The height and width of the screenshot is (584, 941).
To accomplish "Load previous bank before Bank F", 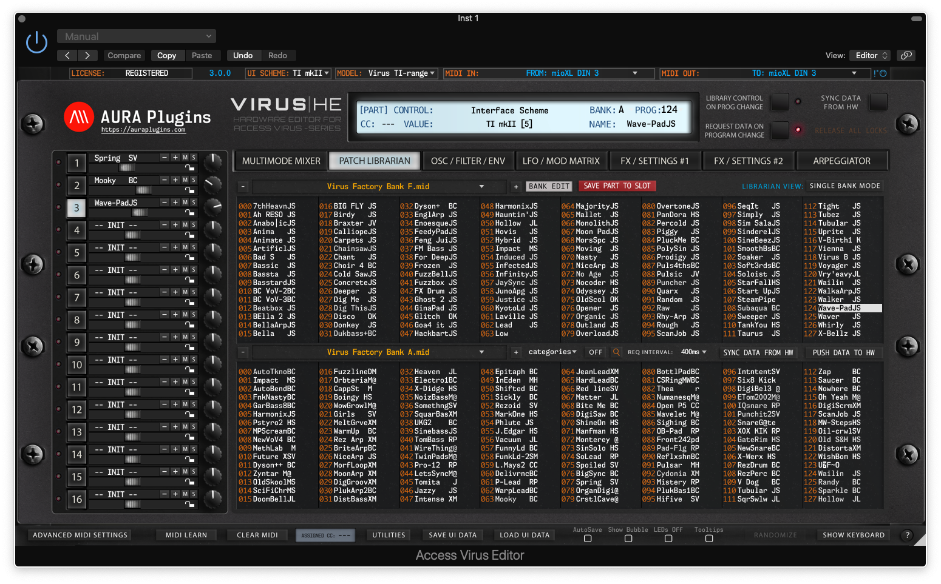I will click(x=242, y=187).
